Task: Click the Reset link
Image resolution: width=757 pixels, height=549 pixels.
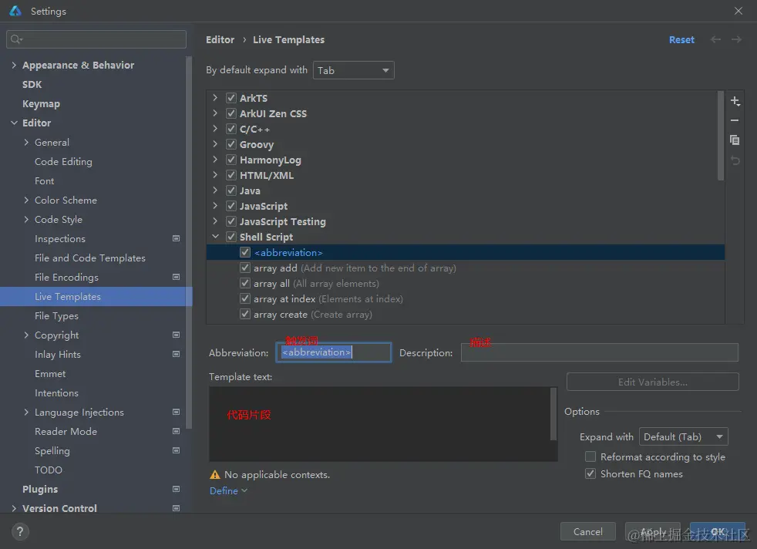Action: click(x=681, y=39)
